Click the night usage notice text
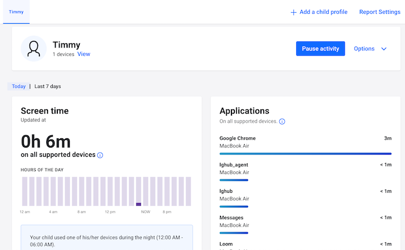Screen dimensions: 405x250 coord(106,241)
